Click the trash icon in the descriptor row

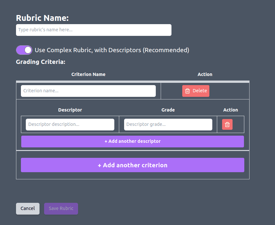click(227, 125)
